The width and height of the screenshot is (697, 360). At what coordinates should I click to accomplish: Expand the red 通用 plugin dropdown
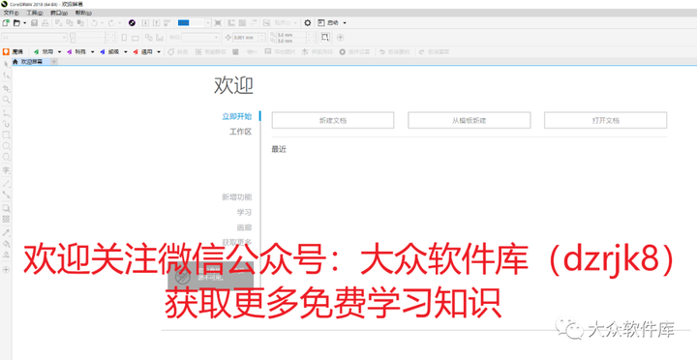point(159,51)
